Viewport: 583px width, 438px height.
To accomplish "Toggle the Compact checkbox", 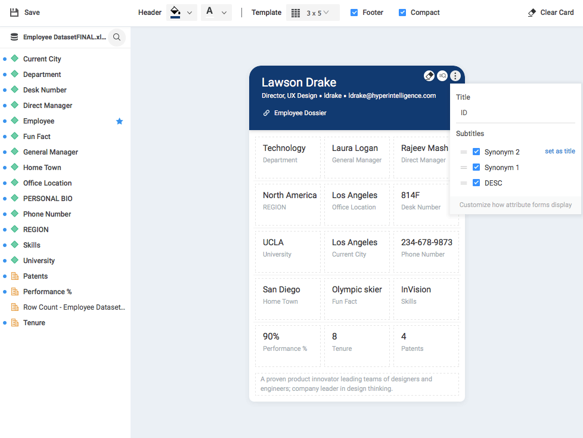I will 402,13.
